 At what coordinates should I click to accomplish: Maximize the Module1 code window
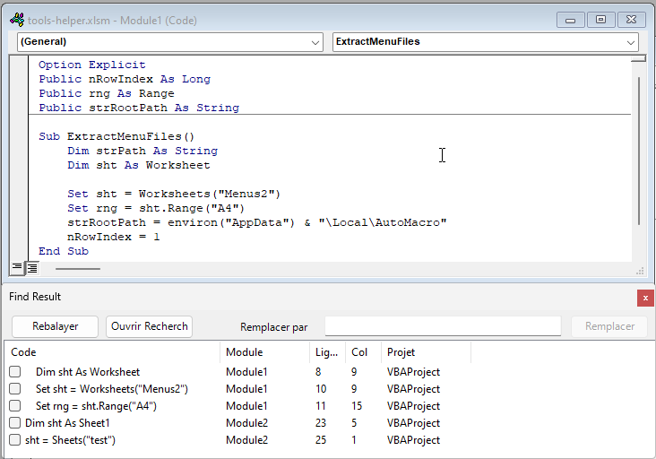[x=600, y=20]
